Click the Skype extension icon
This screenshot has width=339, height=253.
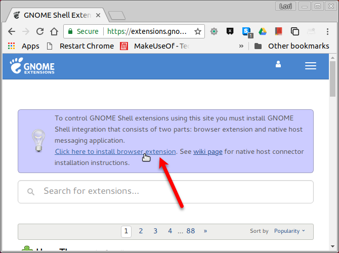[247, 32]
